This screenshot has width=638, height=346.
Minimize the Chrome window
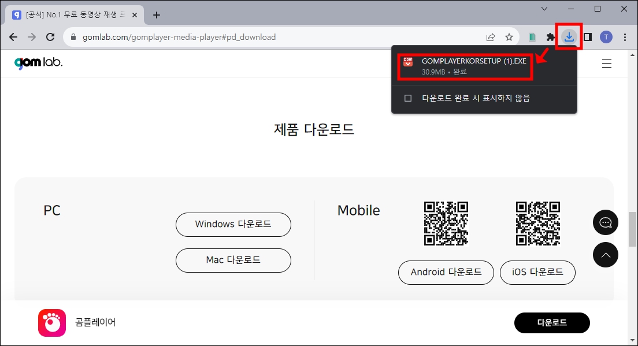pyautogui.click(x=571, y=9)
